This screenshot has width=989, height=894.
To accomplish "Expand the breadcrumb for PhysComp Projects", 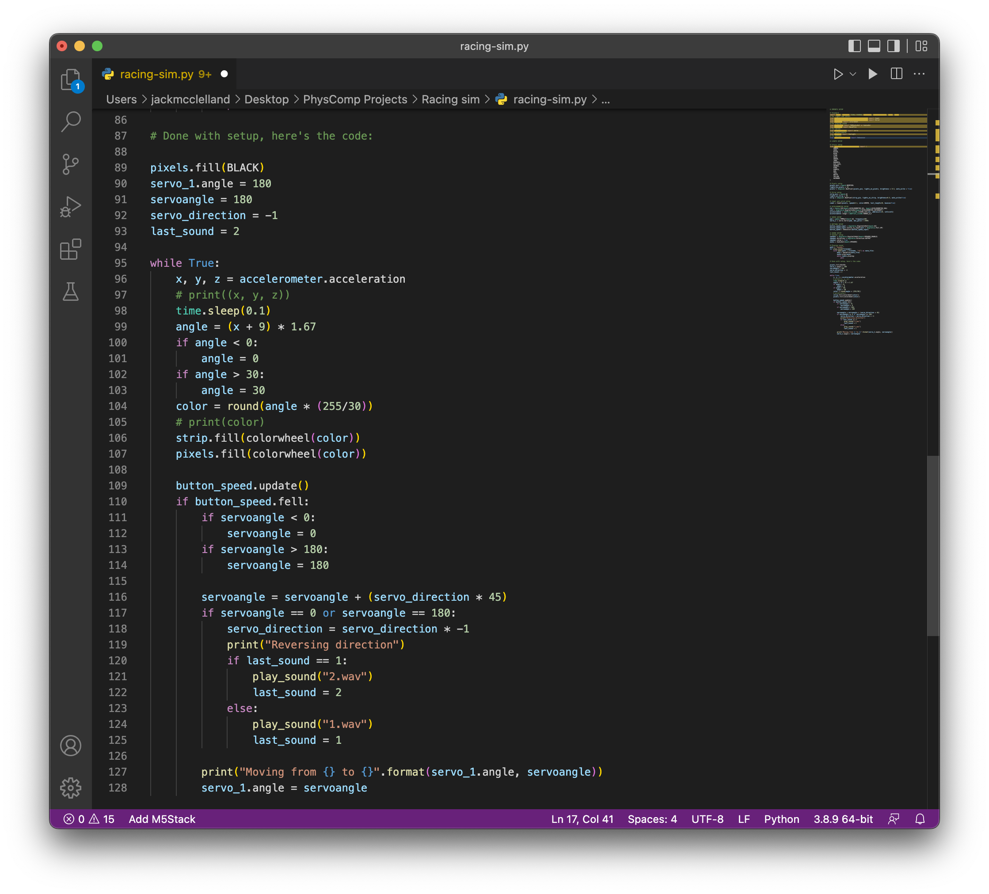I will click(x=355, y=99).
